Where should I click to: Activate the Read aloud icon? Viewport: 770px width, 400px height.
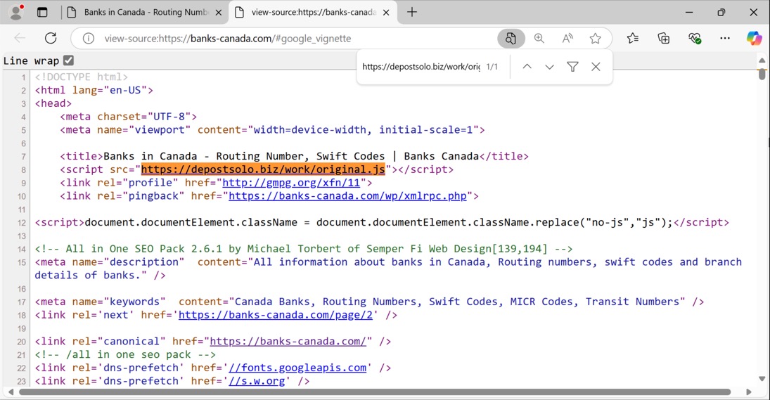pos(567,38)
